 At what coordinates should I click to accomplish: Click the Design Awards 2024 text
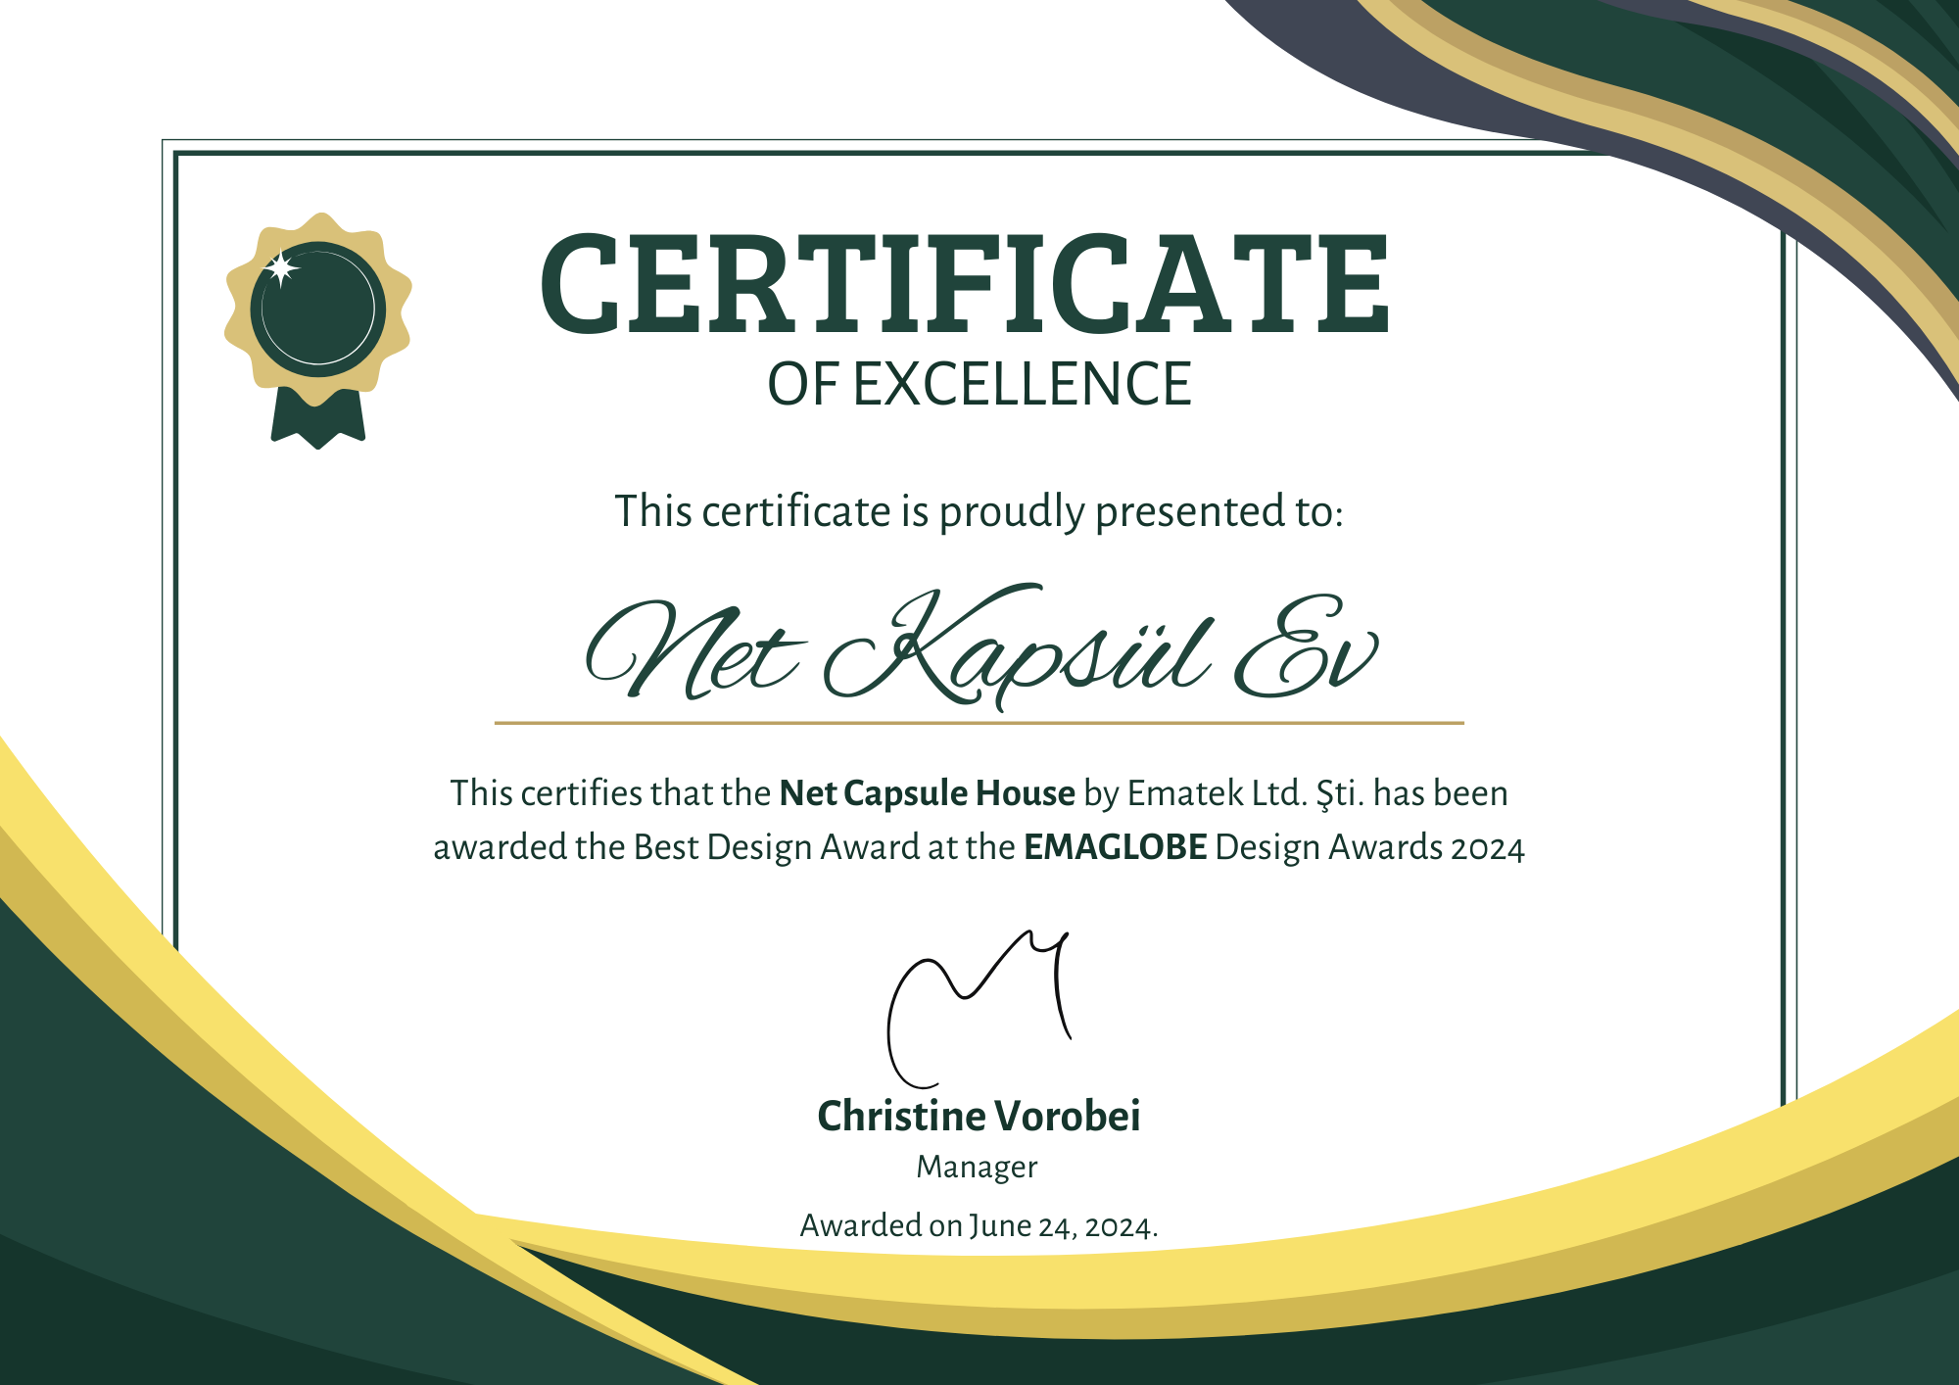[x=1369, y=847]
